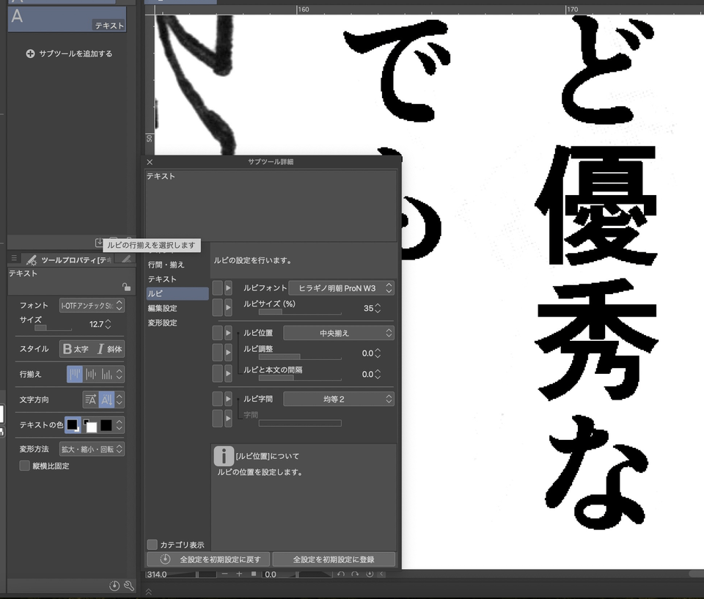The image size is (704, 599).
Task: Select the ルビ category
Action: coord(177,294)
